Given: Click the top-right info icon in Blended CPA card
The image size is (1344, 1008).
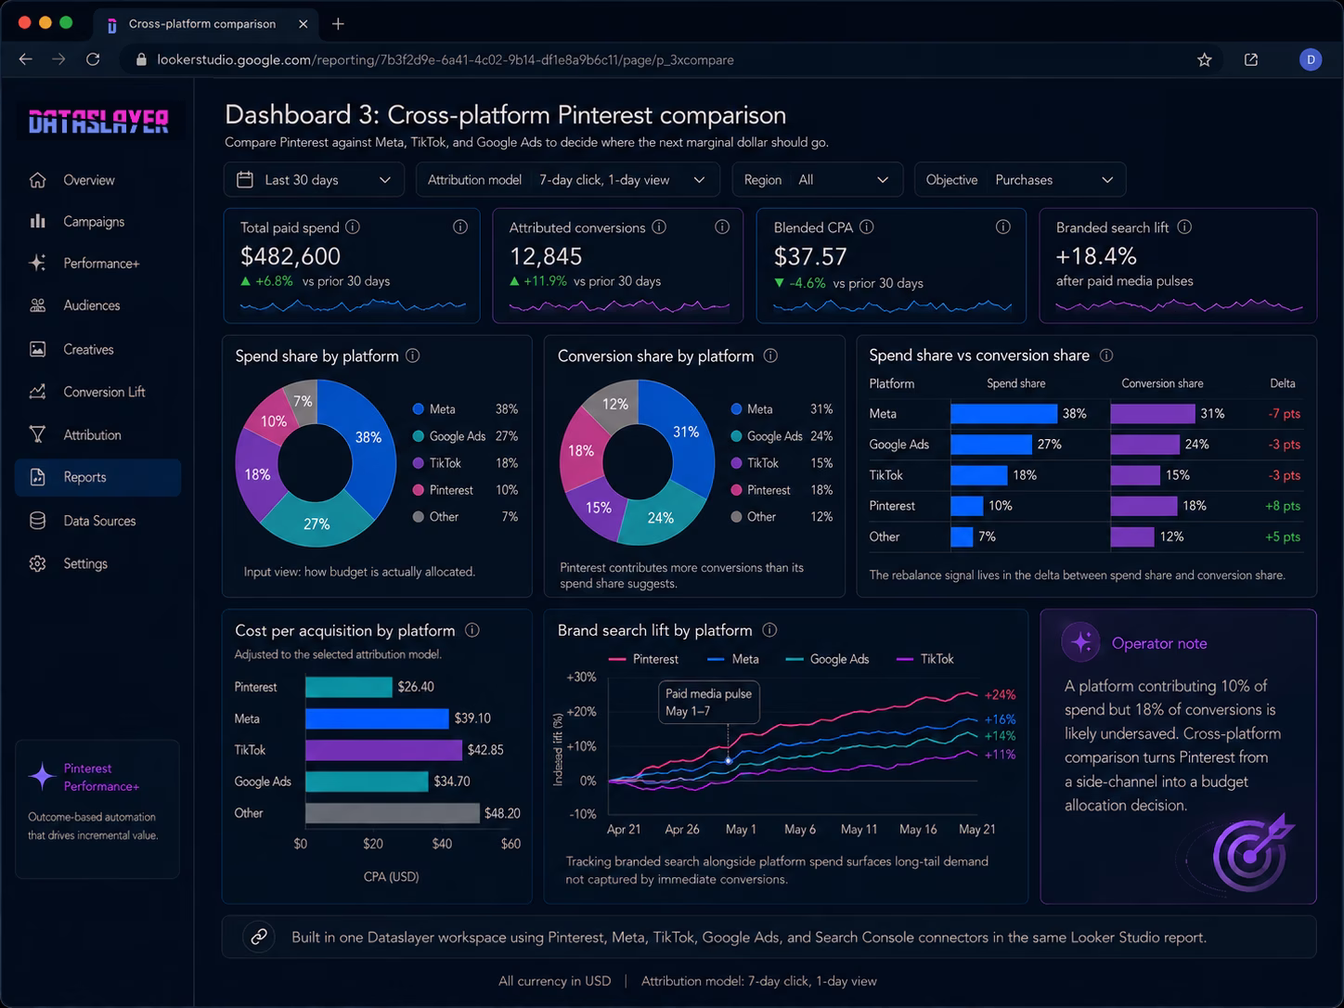Looking at the screenshot, I should (1003, 227).
